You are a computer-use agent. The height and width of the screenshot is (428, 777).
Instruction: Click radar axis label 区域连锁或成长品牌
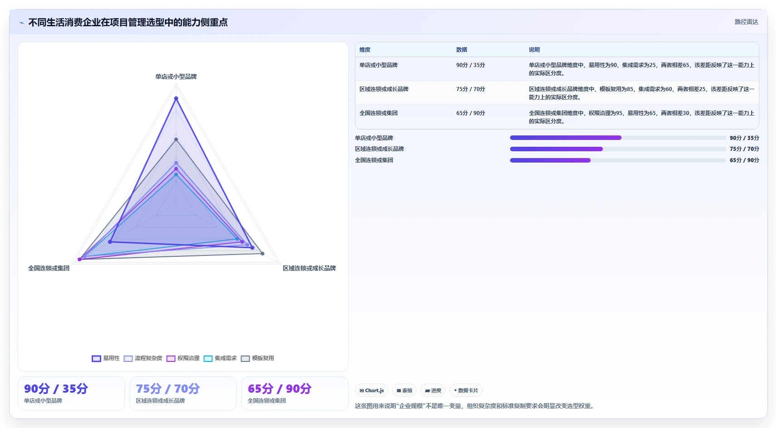[x=309, y=268]
